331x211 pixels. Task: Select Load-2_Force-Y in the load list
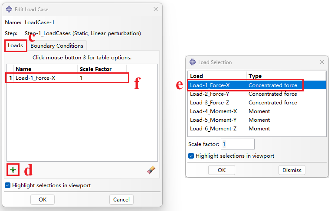tap(257, 94)
